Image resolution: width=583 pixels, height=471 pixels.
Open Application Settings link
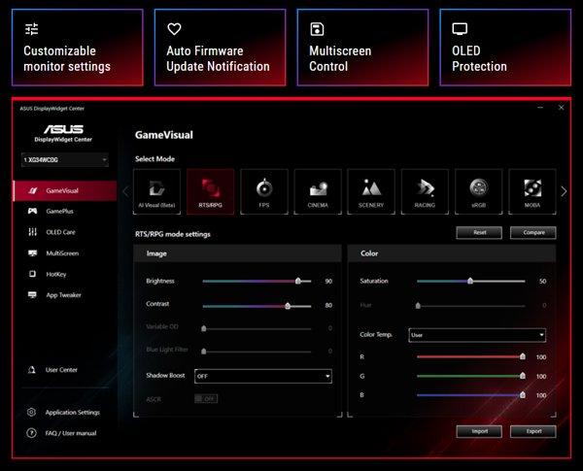click(x=73, y=412)
